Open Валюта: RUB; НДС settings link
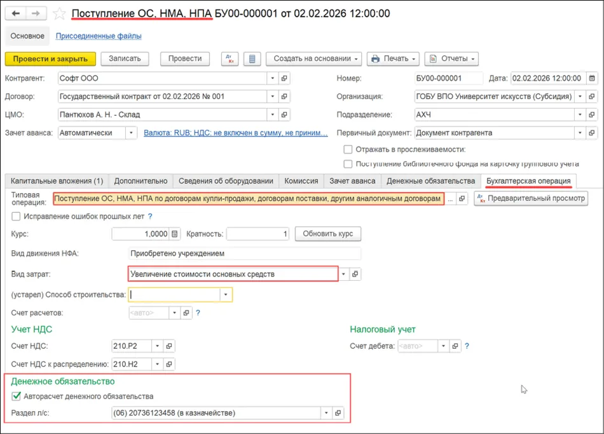Image resolution: width=604 pixels, height=434 pixels. tap(236, 133)
